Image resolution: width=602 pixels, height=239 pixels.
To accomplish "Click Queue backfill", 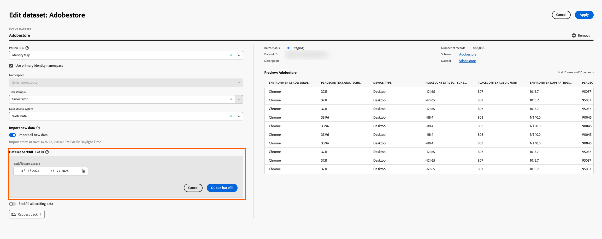I will 222,188.
